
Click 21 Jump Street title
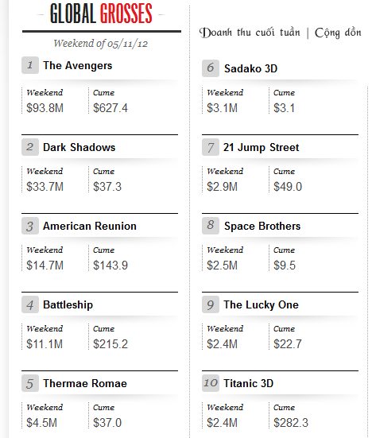click(x=262, y=148)
